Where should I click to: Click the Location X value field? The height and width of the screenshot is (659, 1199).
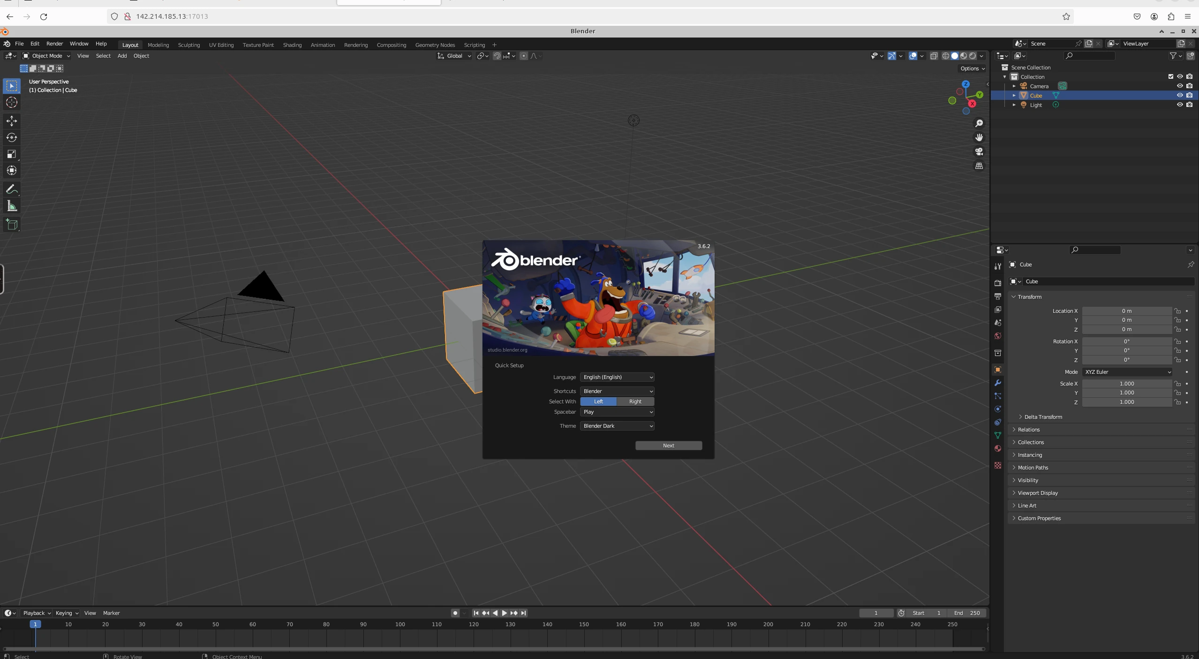pyautogui.click(x=1127, y=311)
